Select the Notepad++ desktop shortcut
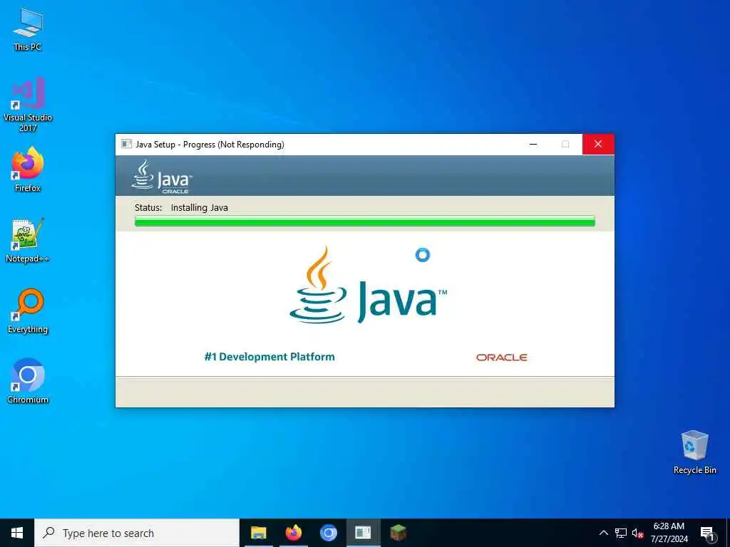730x547 pixels. click(28, 240)
